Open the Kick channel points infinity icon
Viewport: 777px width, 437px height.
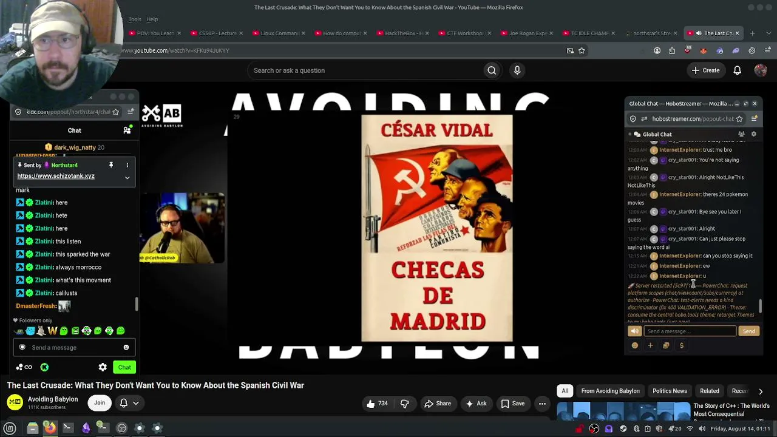[24, 367]
